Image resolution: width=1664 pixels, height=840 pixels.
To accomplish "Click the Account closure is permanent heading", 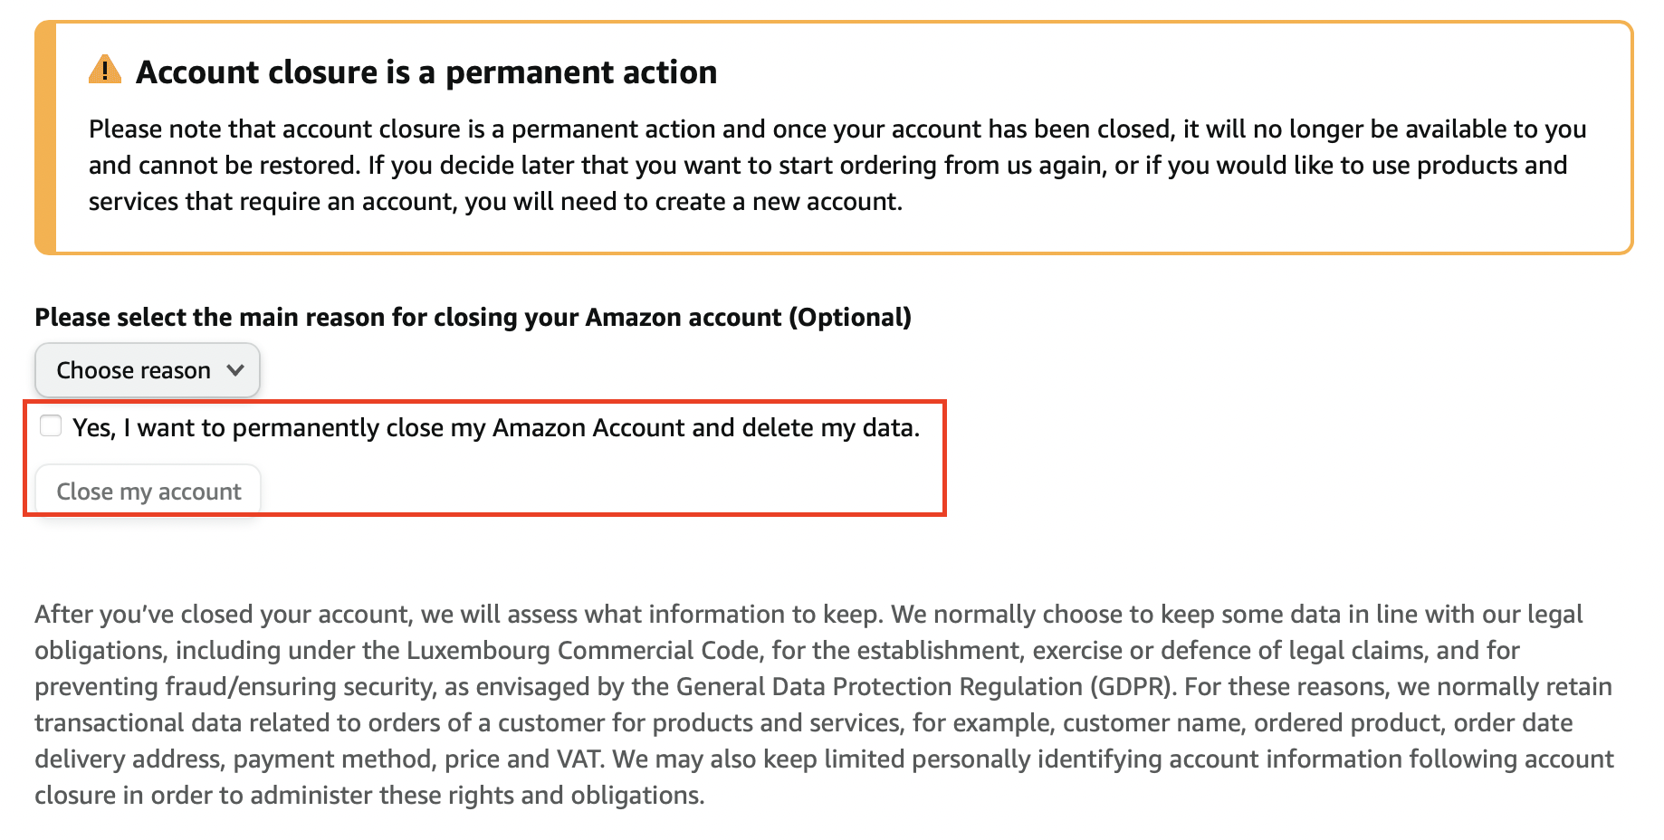I will (426, 72).
